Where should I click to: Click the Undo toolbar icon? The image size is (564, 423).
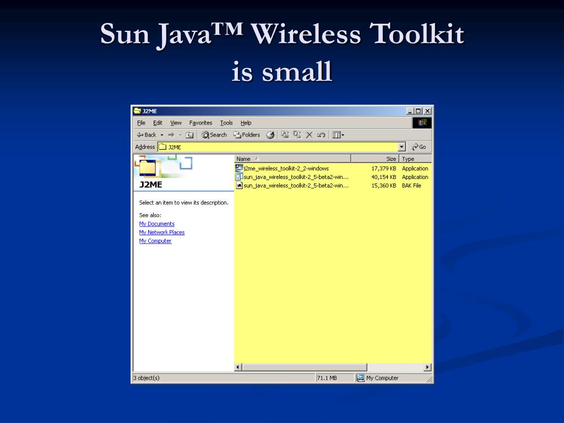[321, 135]
